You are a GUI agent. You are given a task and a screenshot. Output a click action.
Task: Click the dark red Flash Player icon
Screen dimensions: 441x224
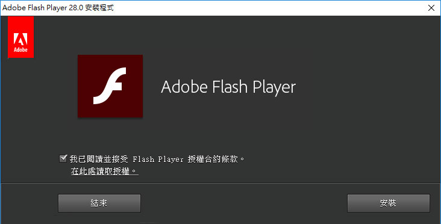[x=110, y=86]
